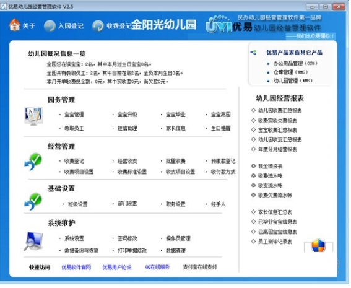This screenshot has height=288, width=351.
Task: Open 经手人
Action: (219, 204)
